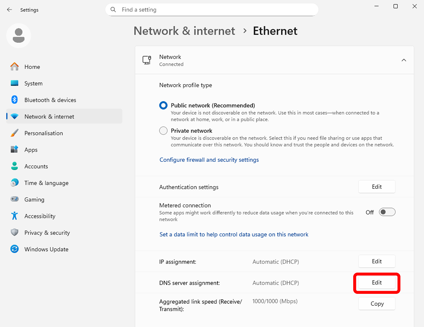Click the Find a setting search box

[x=212, y=10]
